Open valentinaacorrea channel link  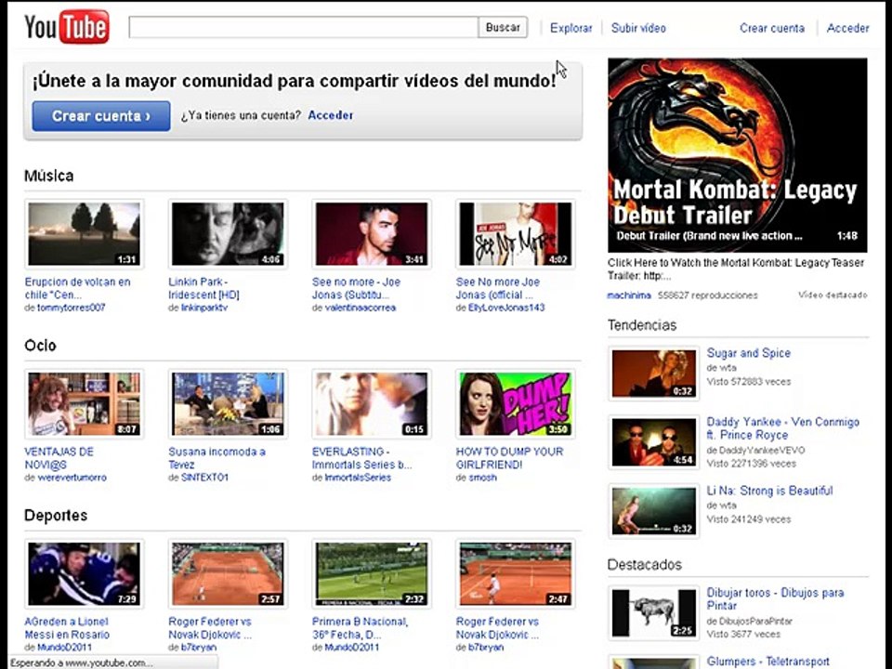pyautogui.click(x=361, y=308)
